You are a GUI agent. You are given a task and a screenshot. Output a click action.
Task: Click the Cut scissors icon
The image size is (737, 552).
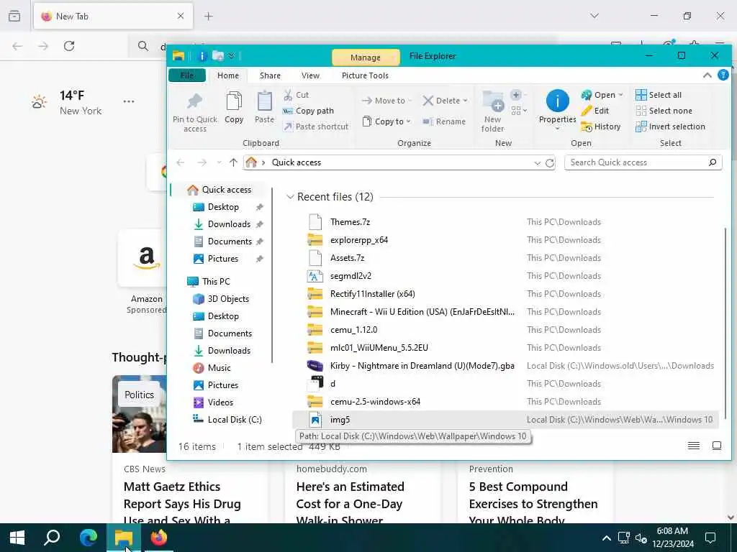pyautogui.click(x=288, y=95)
